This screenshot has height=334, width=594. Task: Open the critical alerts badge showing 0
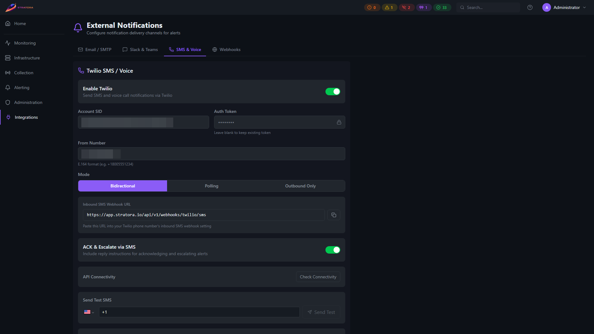pos(372,7)
